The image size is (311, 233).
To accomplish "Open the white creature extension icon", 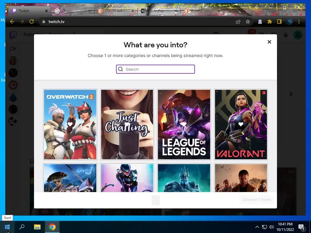I will pyautogui.click(x=260, y=22).
